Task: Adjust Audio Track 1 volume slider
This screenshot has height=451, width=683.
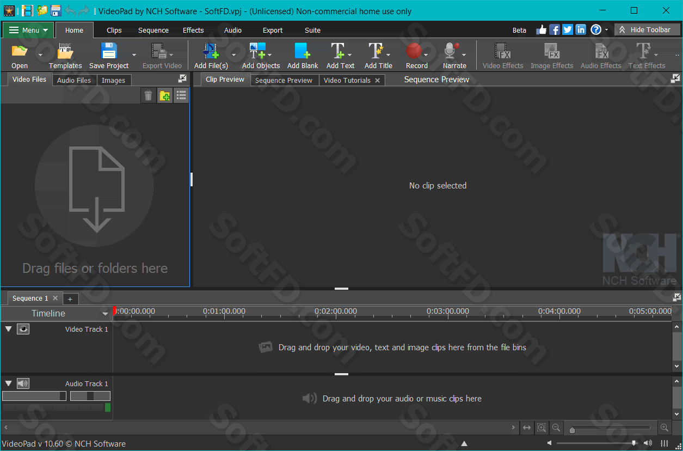Action: pos(34,396)
